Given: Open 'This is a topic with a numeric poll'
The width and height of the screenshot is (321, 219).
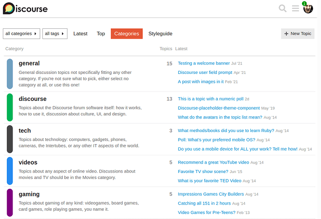Looking at the screenshot, I should pyautogui.click(x=211, y=99).
